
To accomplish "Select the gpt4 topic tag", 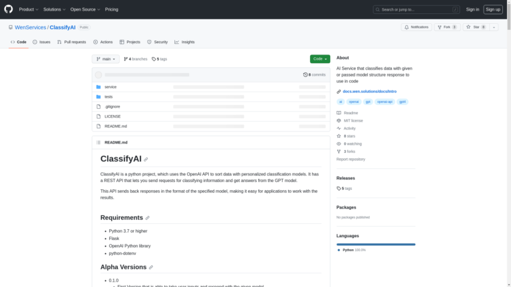I will [403, 102].
